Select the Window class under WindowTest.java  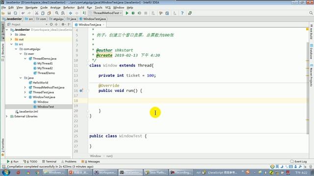pyautogui.click(x=43, y=102)
